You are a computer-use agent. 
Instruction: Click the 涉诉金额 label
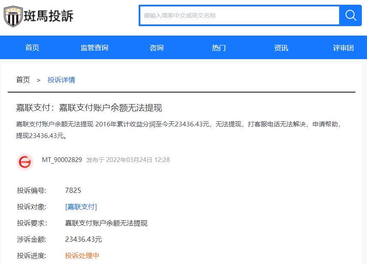coord(32,239)
